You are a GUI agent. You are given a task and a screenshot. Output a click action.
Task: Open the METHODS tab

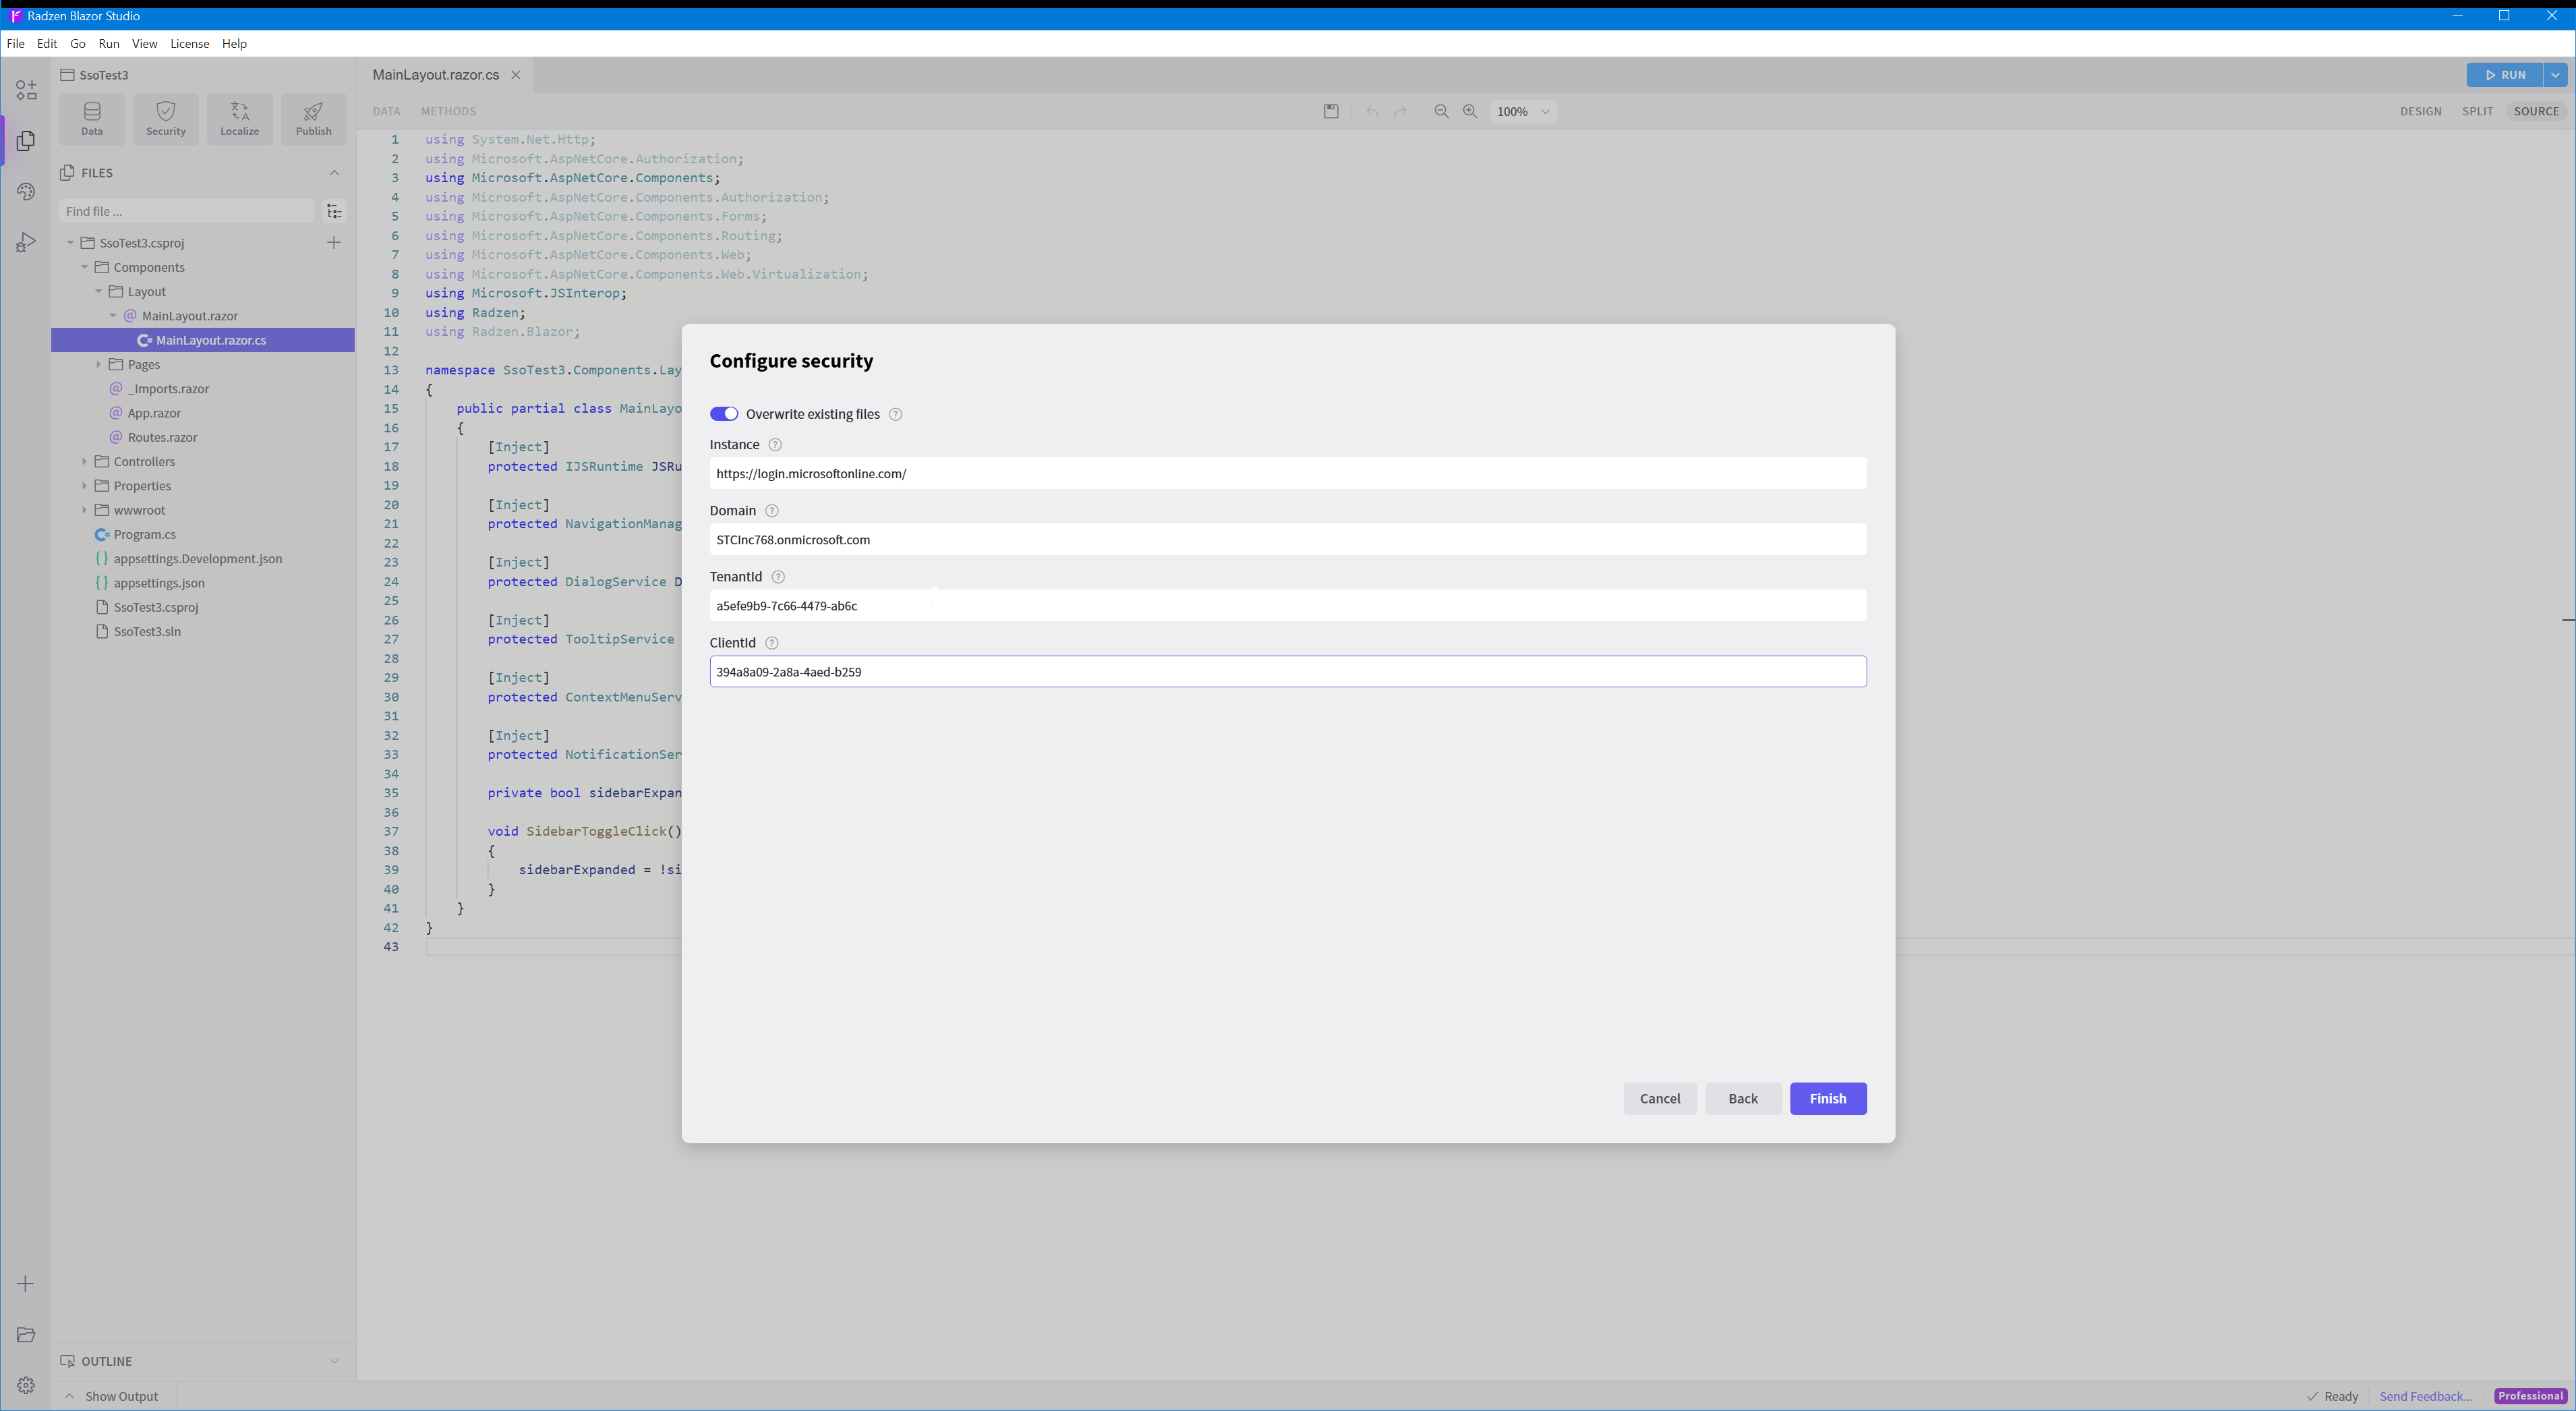coord(448,112)
